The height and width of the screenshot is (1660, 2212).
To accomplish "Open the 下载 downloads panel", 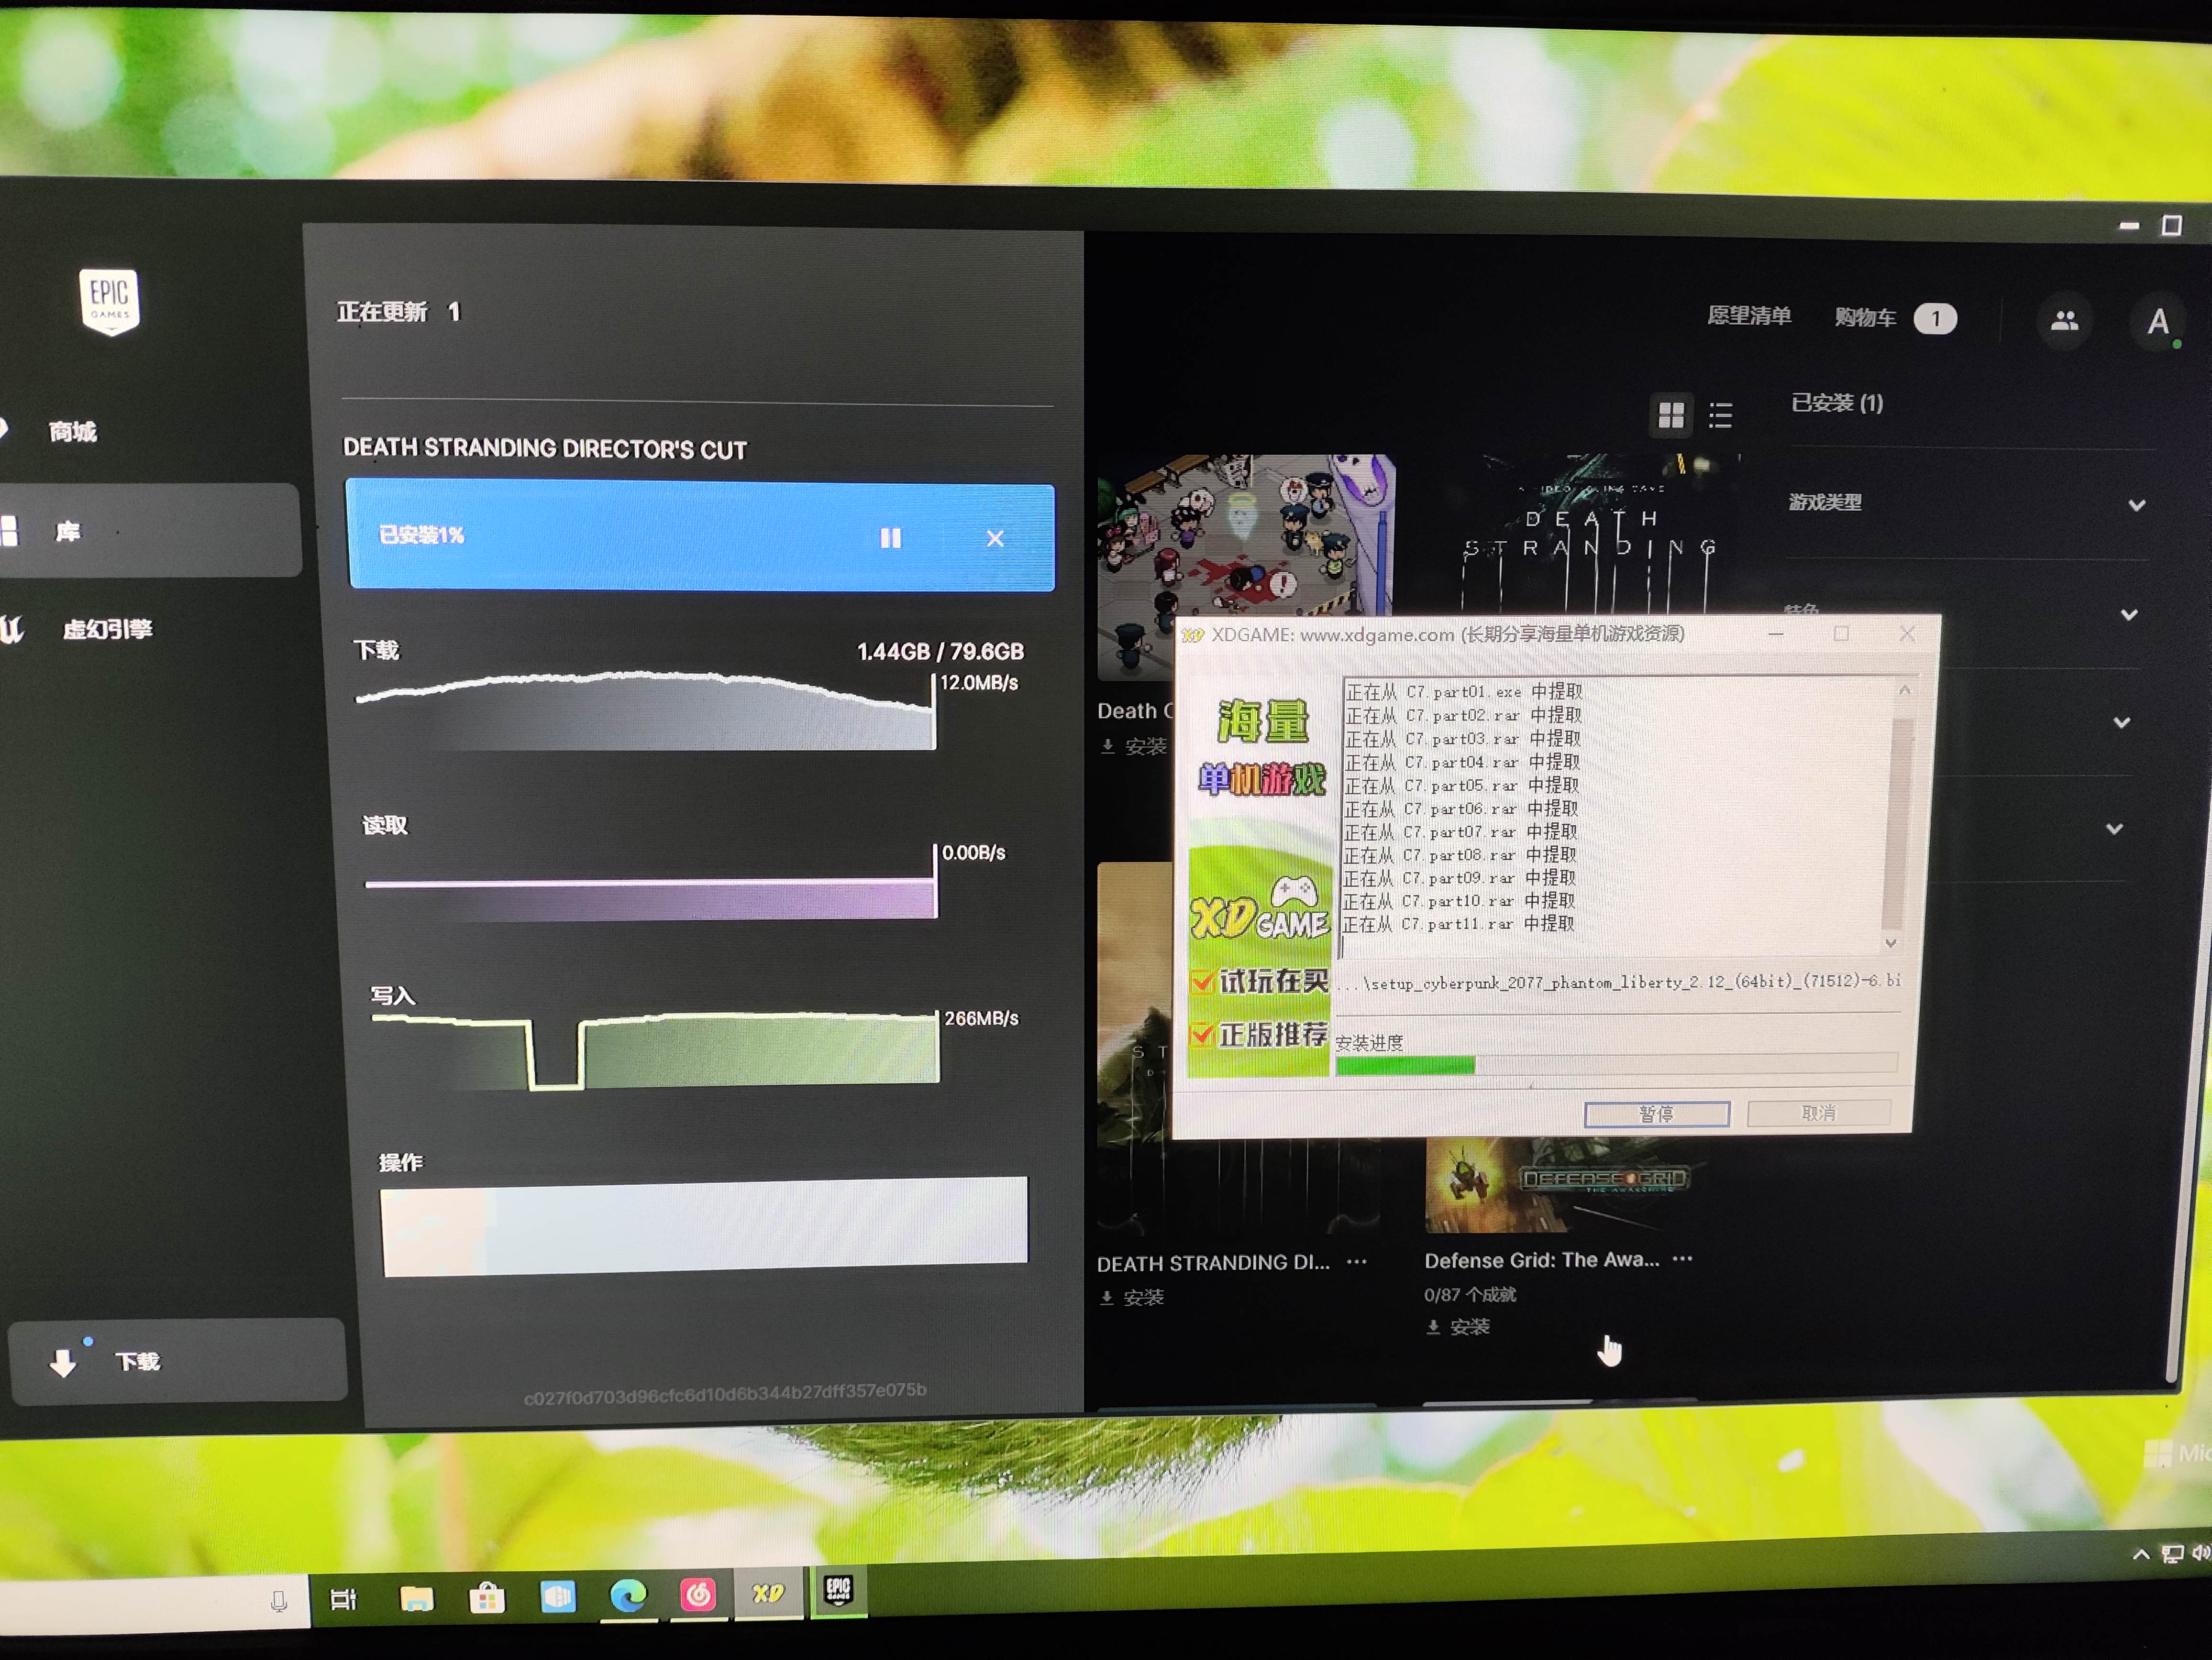I will click(x=178, y=1361).
